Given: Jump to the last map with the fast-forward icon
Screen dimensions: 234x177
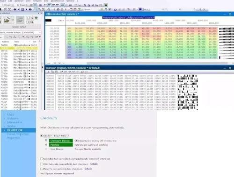Looking at the screenshot, I should click(x=30, y=9).
